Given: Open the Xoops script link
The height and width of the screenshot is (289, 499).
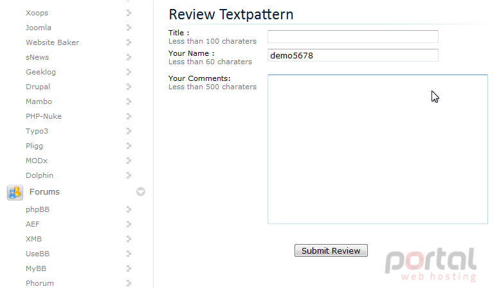Looking at the screenshot, I should [37, 13].
